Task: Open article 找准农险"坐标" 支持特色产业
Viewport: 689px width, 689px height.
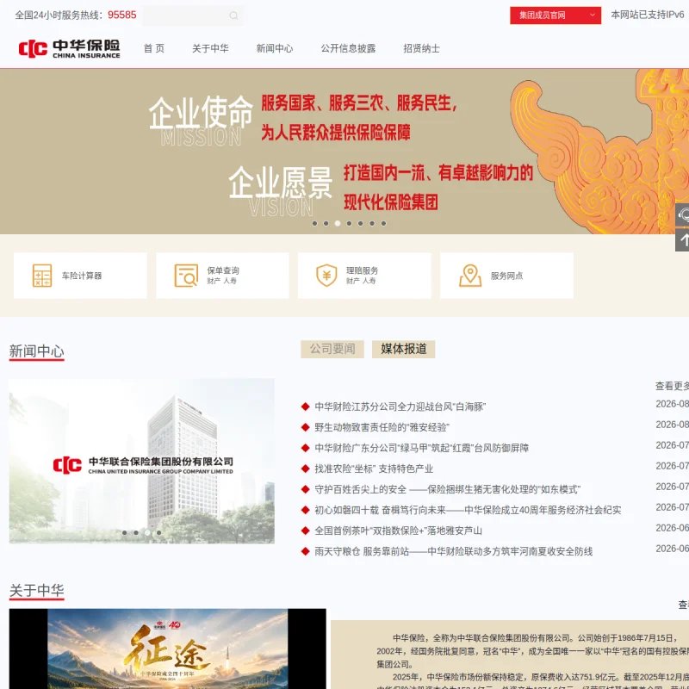Action: 374,469
